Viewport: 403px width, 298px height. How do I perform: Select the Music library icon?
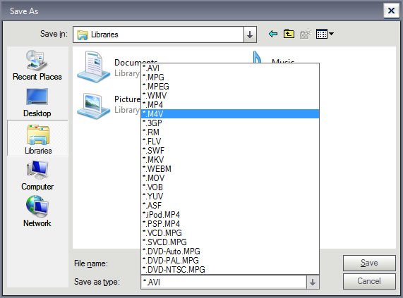click(257, 57)
